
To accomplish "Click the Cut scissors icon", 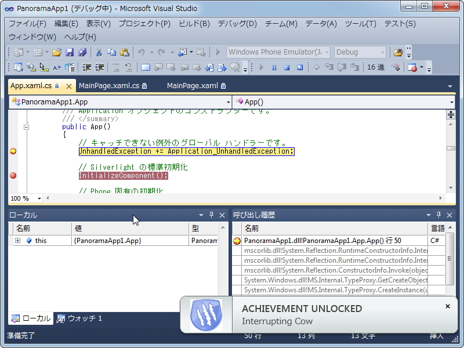I will tap(97, 52).
